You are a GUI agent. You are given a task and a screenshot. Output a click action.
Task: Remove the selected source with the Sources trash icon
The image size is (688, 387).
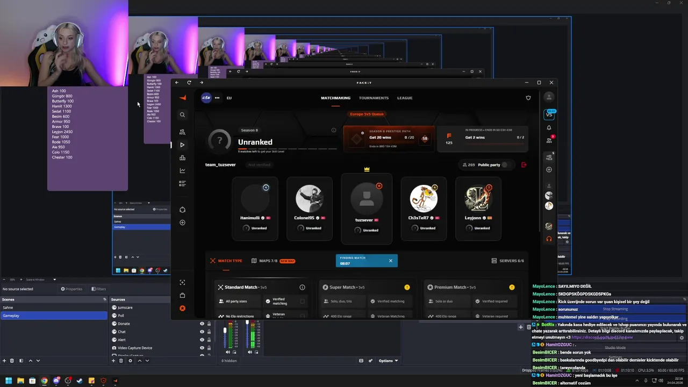click(121, 361)
